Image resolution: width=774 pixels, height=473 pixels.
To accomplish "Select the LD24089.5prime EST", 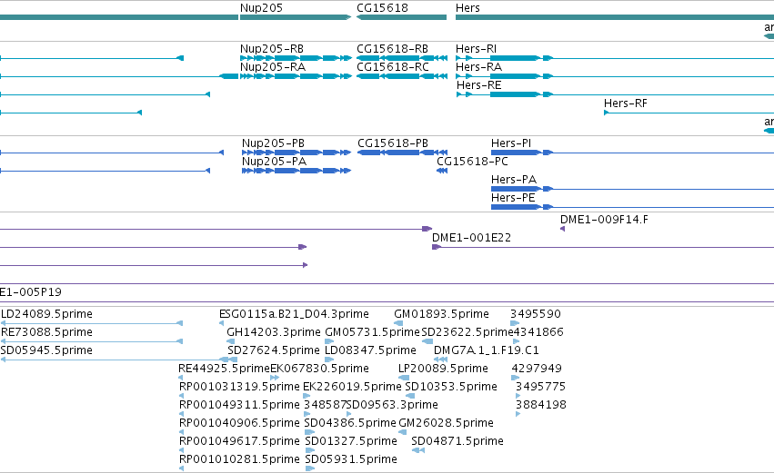I will pos(46,314).
